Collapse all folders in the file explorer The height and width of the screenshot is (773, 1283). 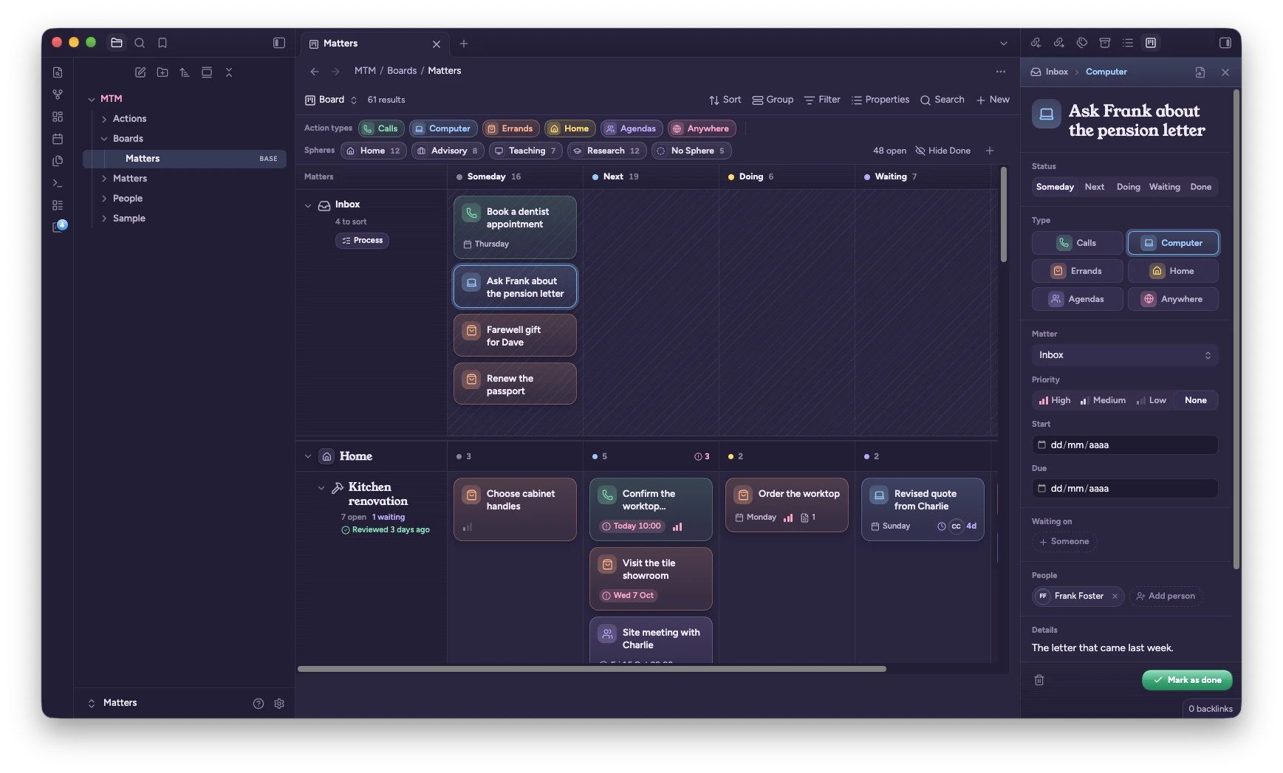(x=229, y=72)
